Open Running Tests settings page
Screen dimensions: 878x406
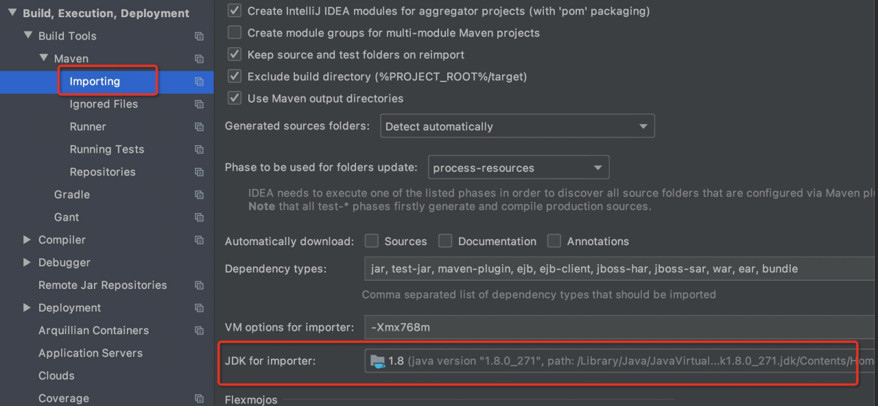pyautogui.click(x=107, y=149)
